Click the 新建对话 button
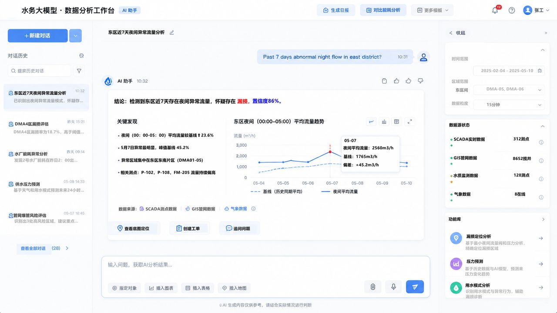Screen dimensions: 557x313 click(38, 36)
